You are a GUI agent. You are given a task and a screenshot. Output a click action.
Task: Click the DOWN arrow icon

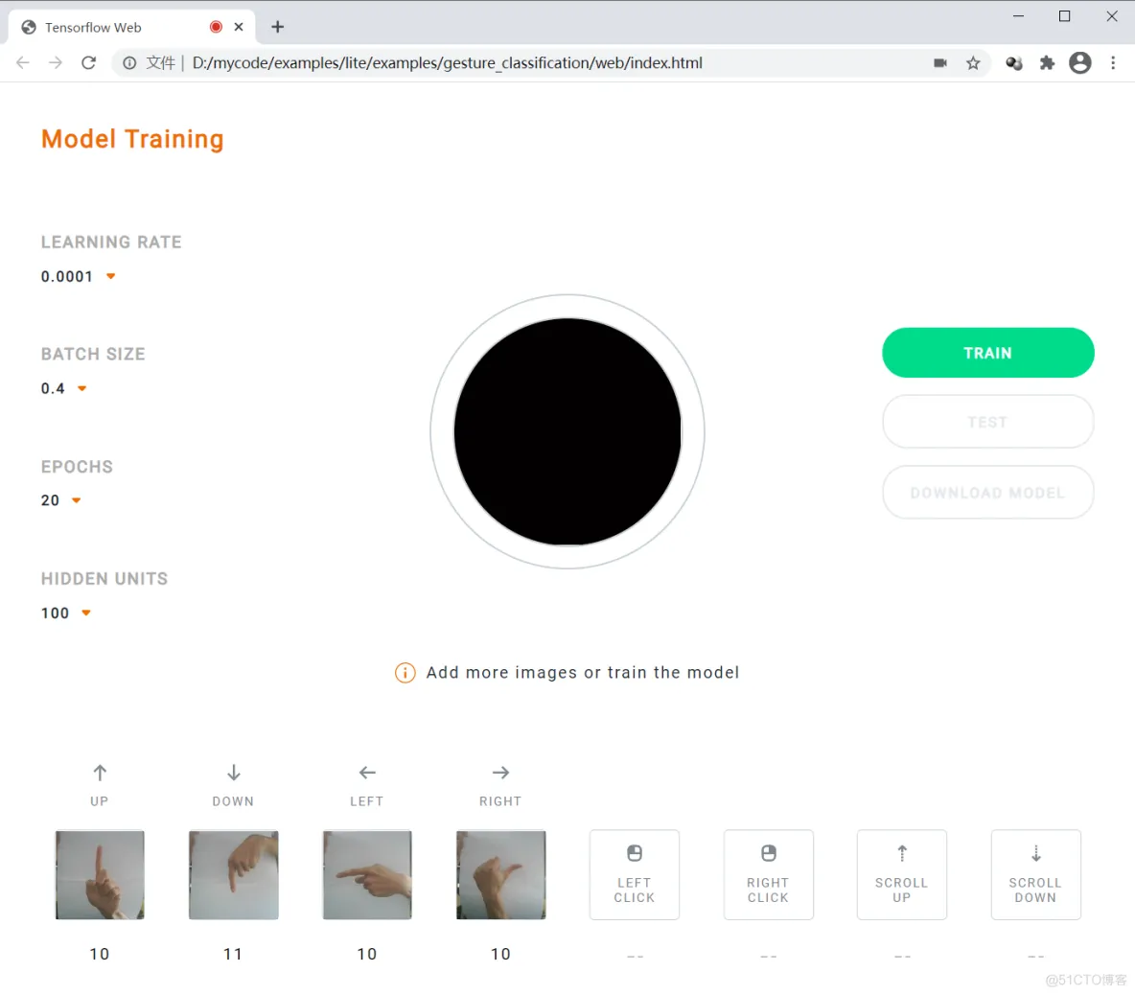pos(233,772)
